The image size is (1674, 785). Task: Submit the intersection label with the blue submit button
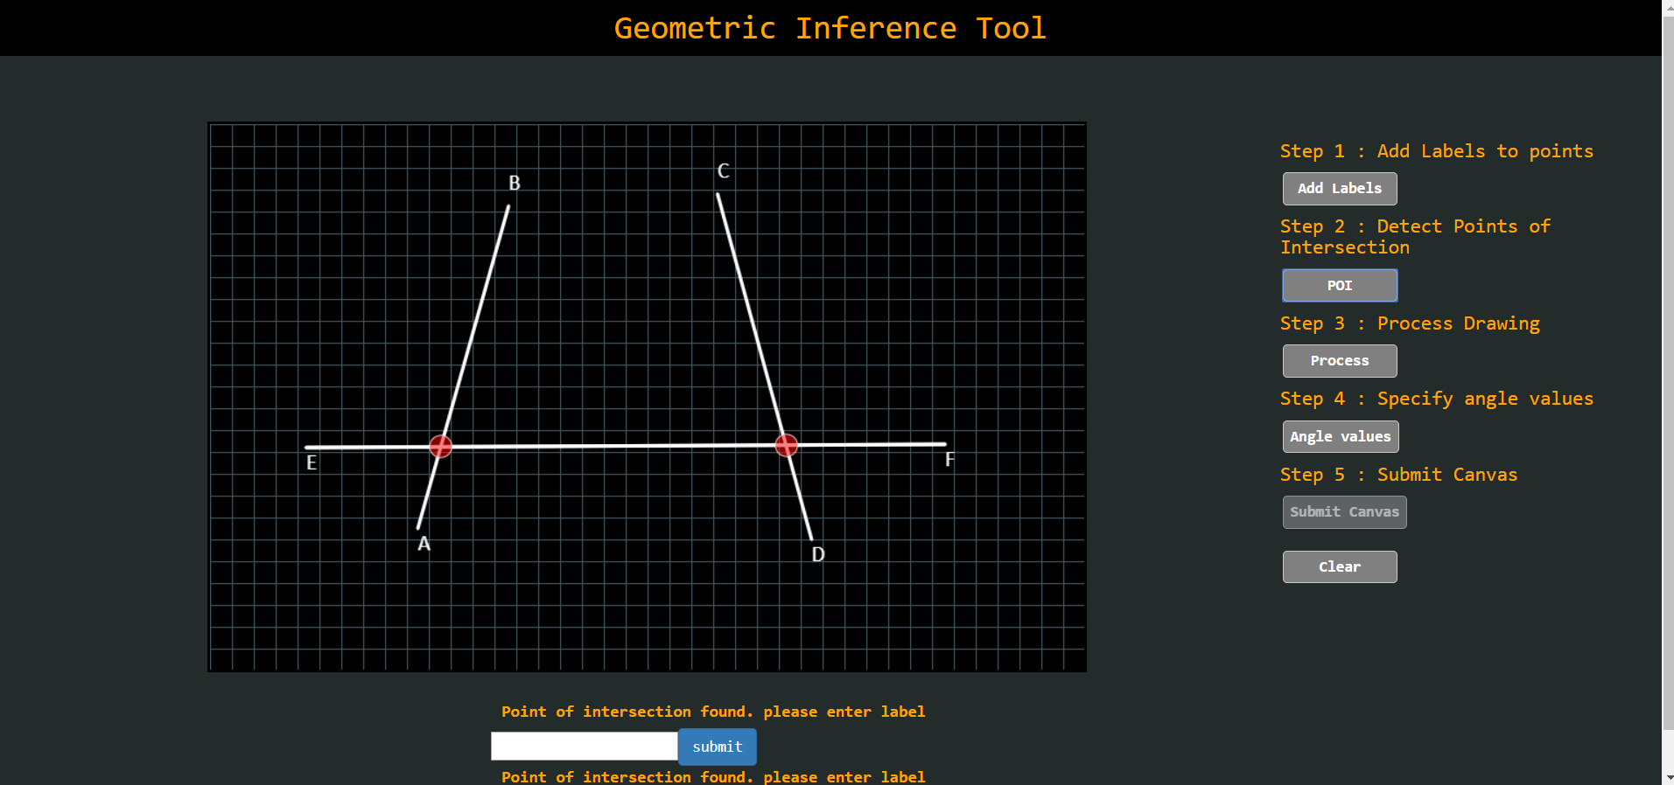click(718, 747)
